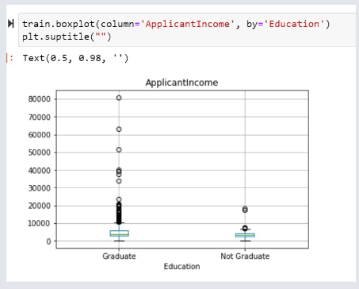The height and width of the screenshot is (289, 359).
Task: Click the 80000 y-axis tick label
Action: click(40, 99)
